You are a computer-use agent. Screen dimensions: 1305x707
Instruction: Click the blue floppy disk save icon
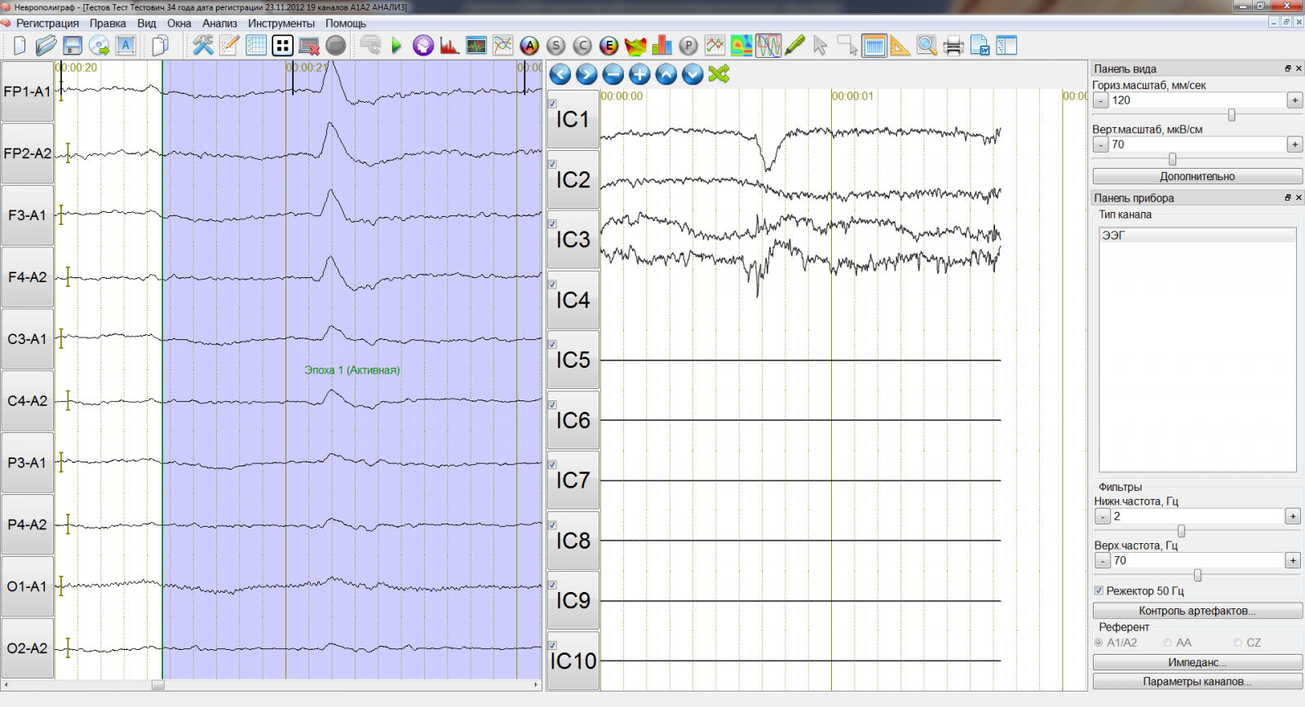point(73,46)
